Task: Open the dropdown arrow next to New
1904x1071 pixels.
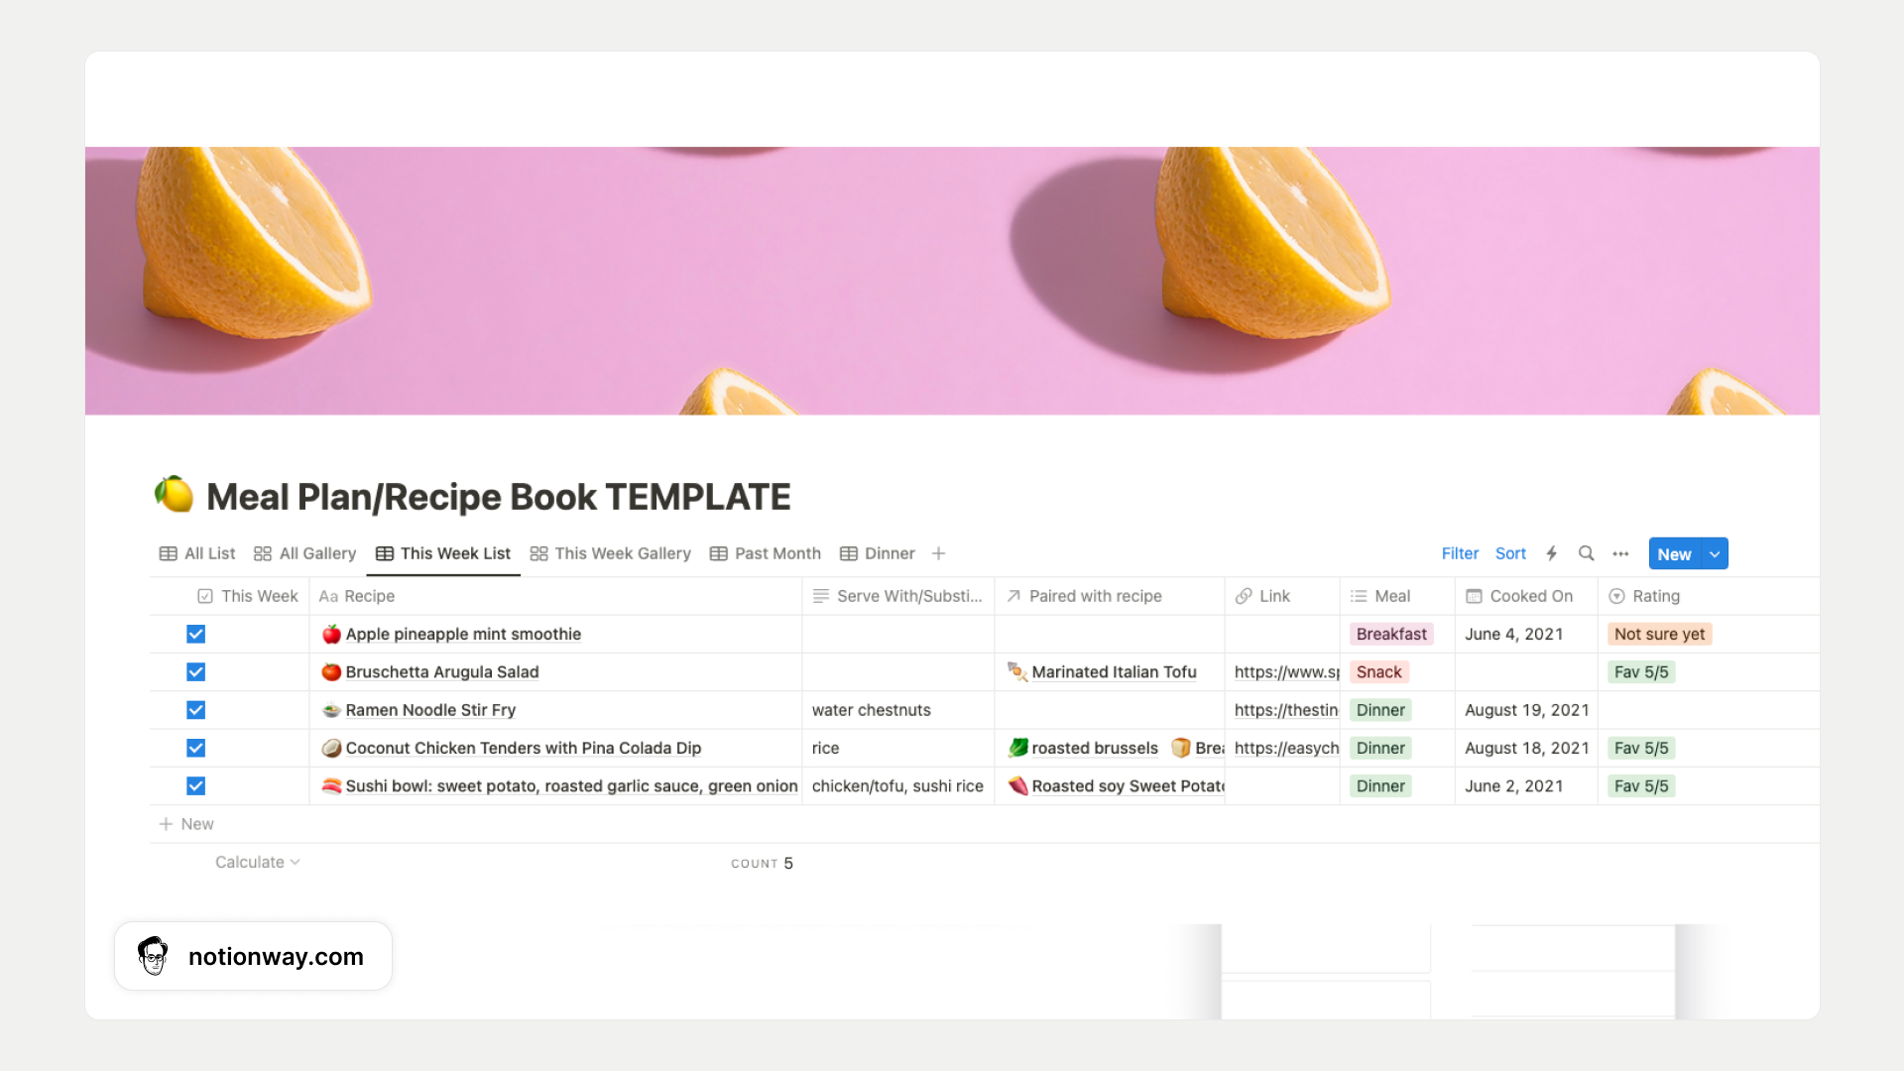Action: tap(1715, 553)
